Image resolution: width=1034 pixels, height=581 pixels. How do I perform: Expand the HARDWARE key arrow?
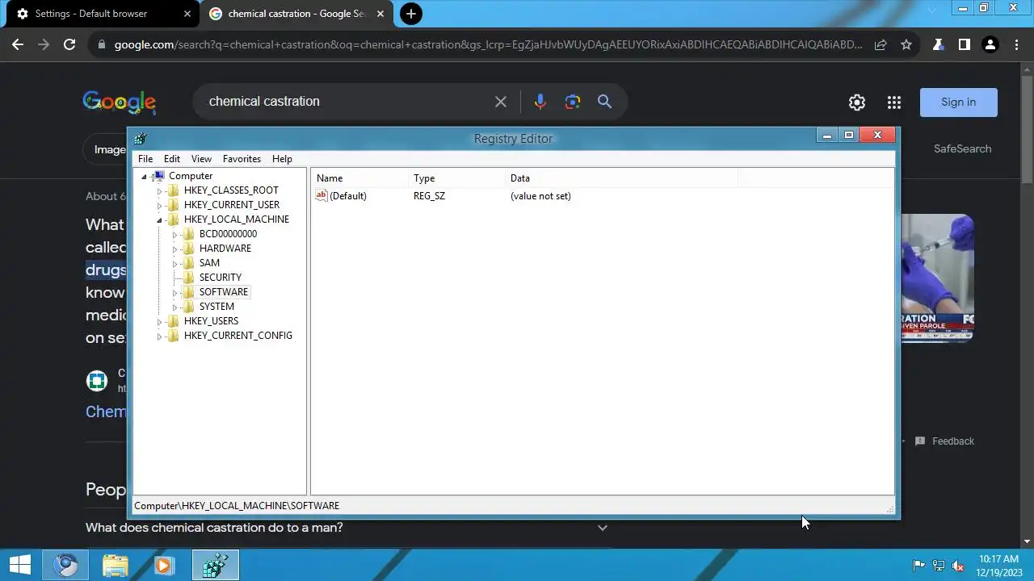[x=174, y=249]
